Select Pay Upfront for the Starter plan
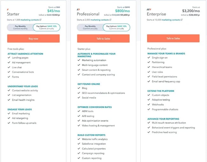The width and height of the screenshot is (207, 162). pos(46,28)
